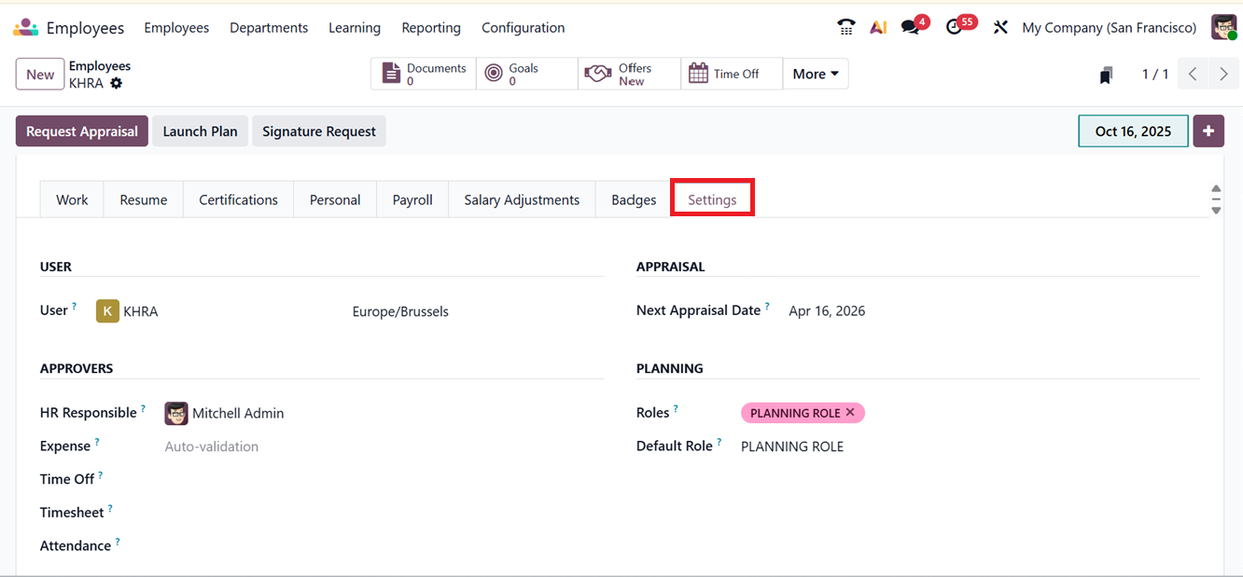Click the VoIP phone icon in top bar
1243x577 pixels.
click(846, 28)
